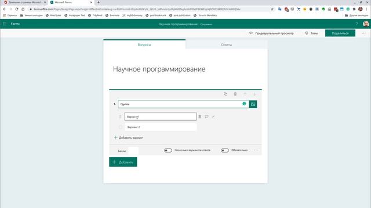This screenshot has height=208, width=371.
Task: Click the green Share button
Action: [340, 34]
